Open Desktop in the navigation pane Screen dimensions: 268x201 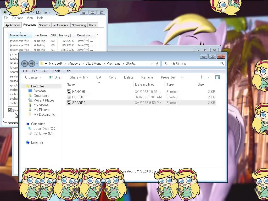click(40, 91)
